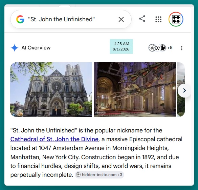Open the partially visible third carousel image

pos(181,89)
